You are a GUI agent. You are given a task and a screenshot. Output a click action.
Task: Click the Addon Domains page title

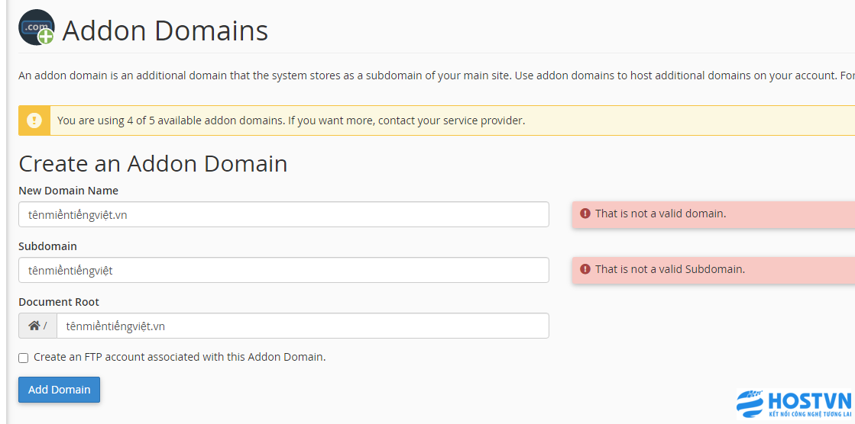165,31
